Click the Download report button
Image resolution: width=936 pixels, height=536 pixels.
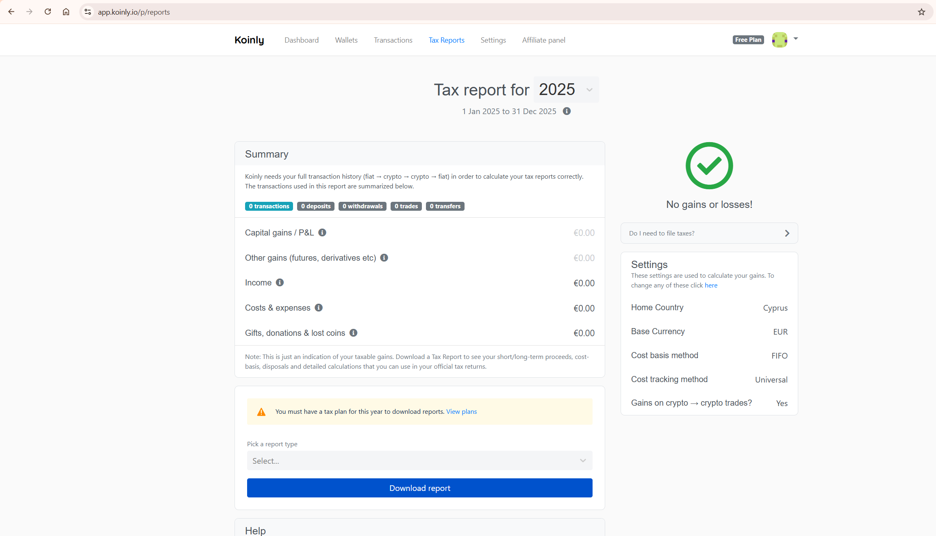pos(419,488)
